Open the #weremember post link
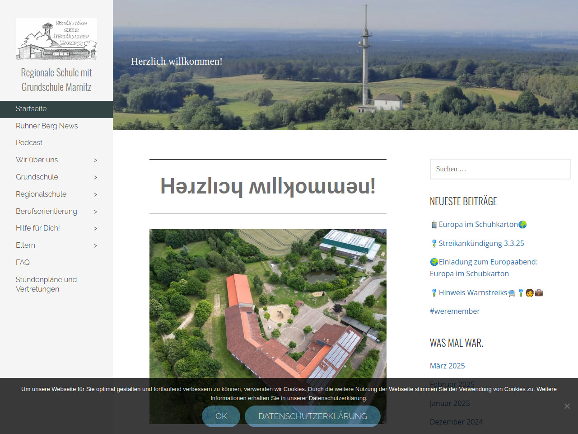Screen dimensions: 578x434 455,311
